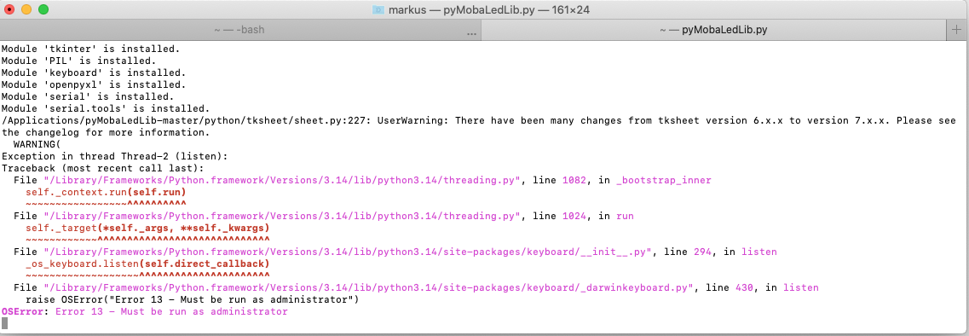Image resolution: width=969 pixels, height=336 pixels.
Task: Click the line "Module 'keyboard' is installed."
Action: (93, 72)
